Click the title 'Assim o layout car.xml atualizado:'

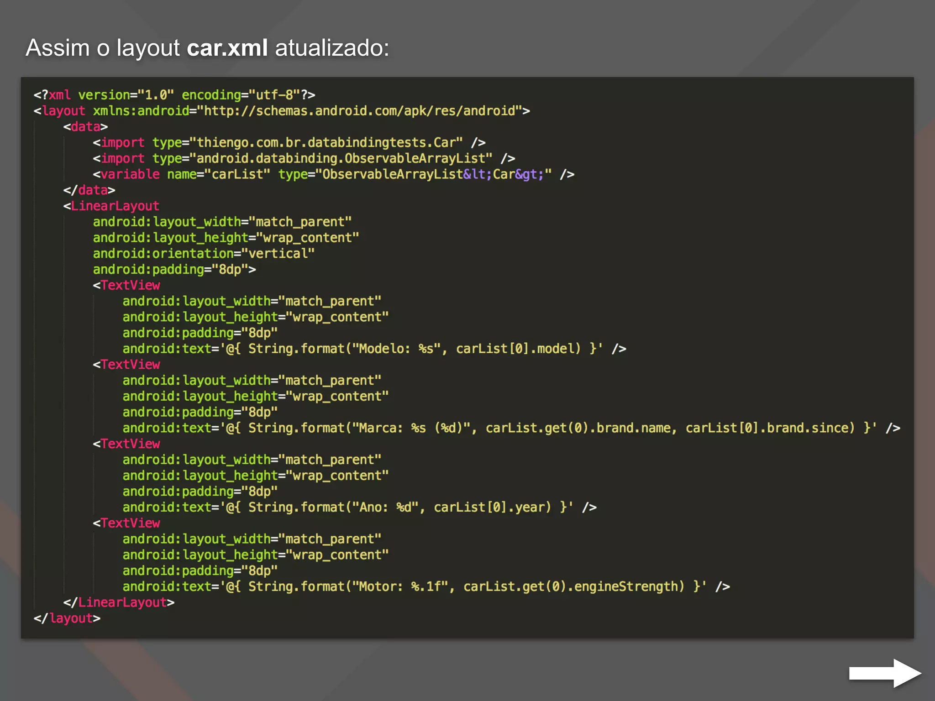(x=207, y=48)
